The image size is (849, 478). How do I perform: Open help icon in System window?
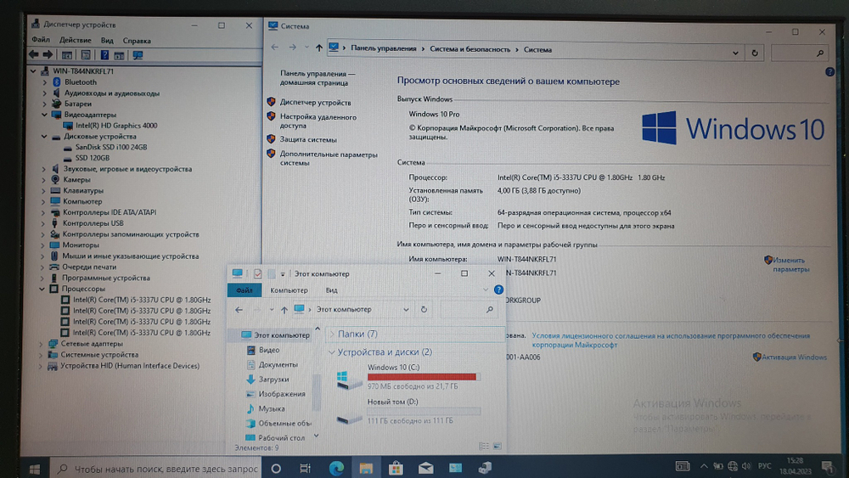(x=829, y=72)
